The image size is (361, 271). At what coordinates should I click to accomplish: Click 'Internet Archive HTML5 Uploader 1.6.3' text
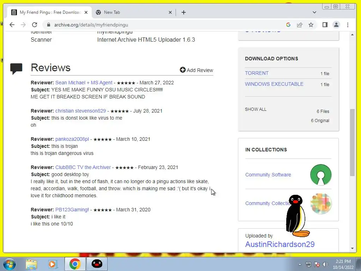[146, 40]
